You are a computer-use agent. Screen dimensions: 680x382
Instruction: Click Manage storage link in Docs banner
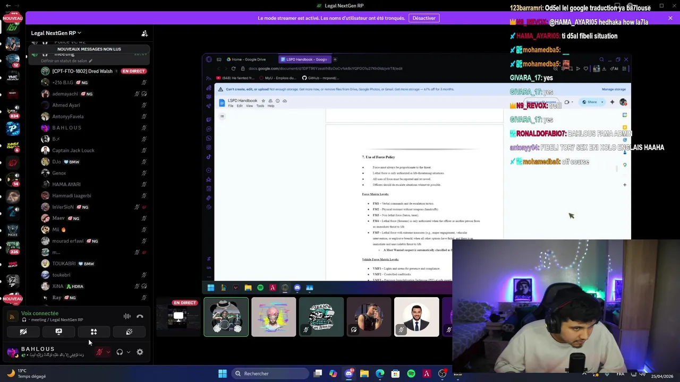[614, 89]
